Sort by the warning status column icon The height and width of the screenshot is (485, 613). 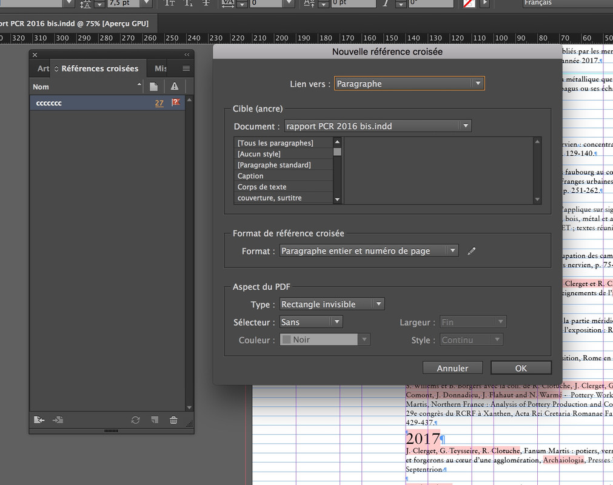[175, 86]
